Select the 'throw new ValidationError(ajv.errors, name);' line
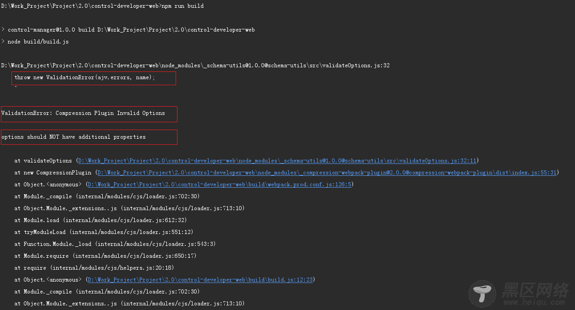The image size is (575, 310). click(x=85, y=77)
